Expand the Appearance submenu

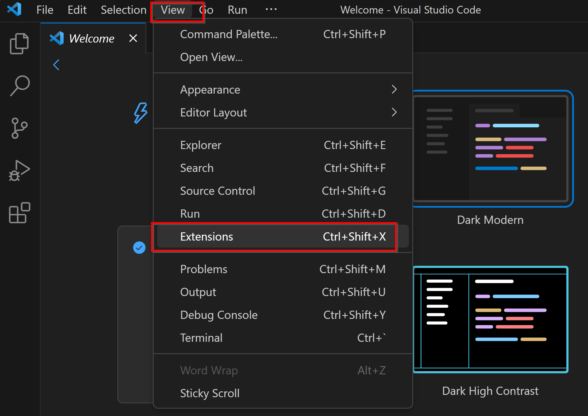tap(283, 89)
